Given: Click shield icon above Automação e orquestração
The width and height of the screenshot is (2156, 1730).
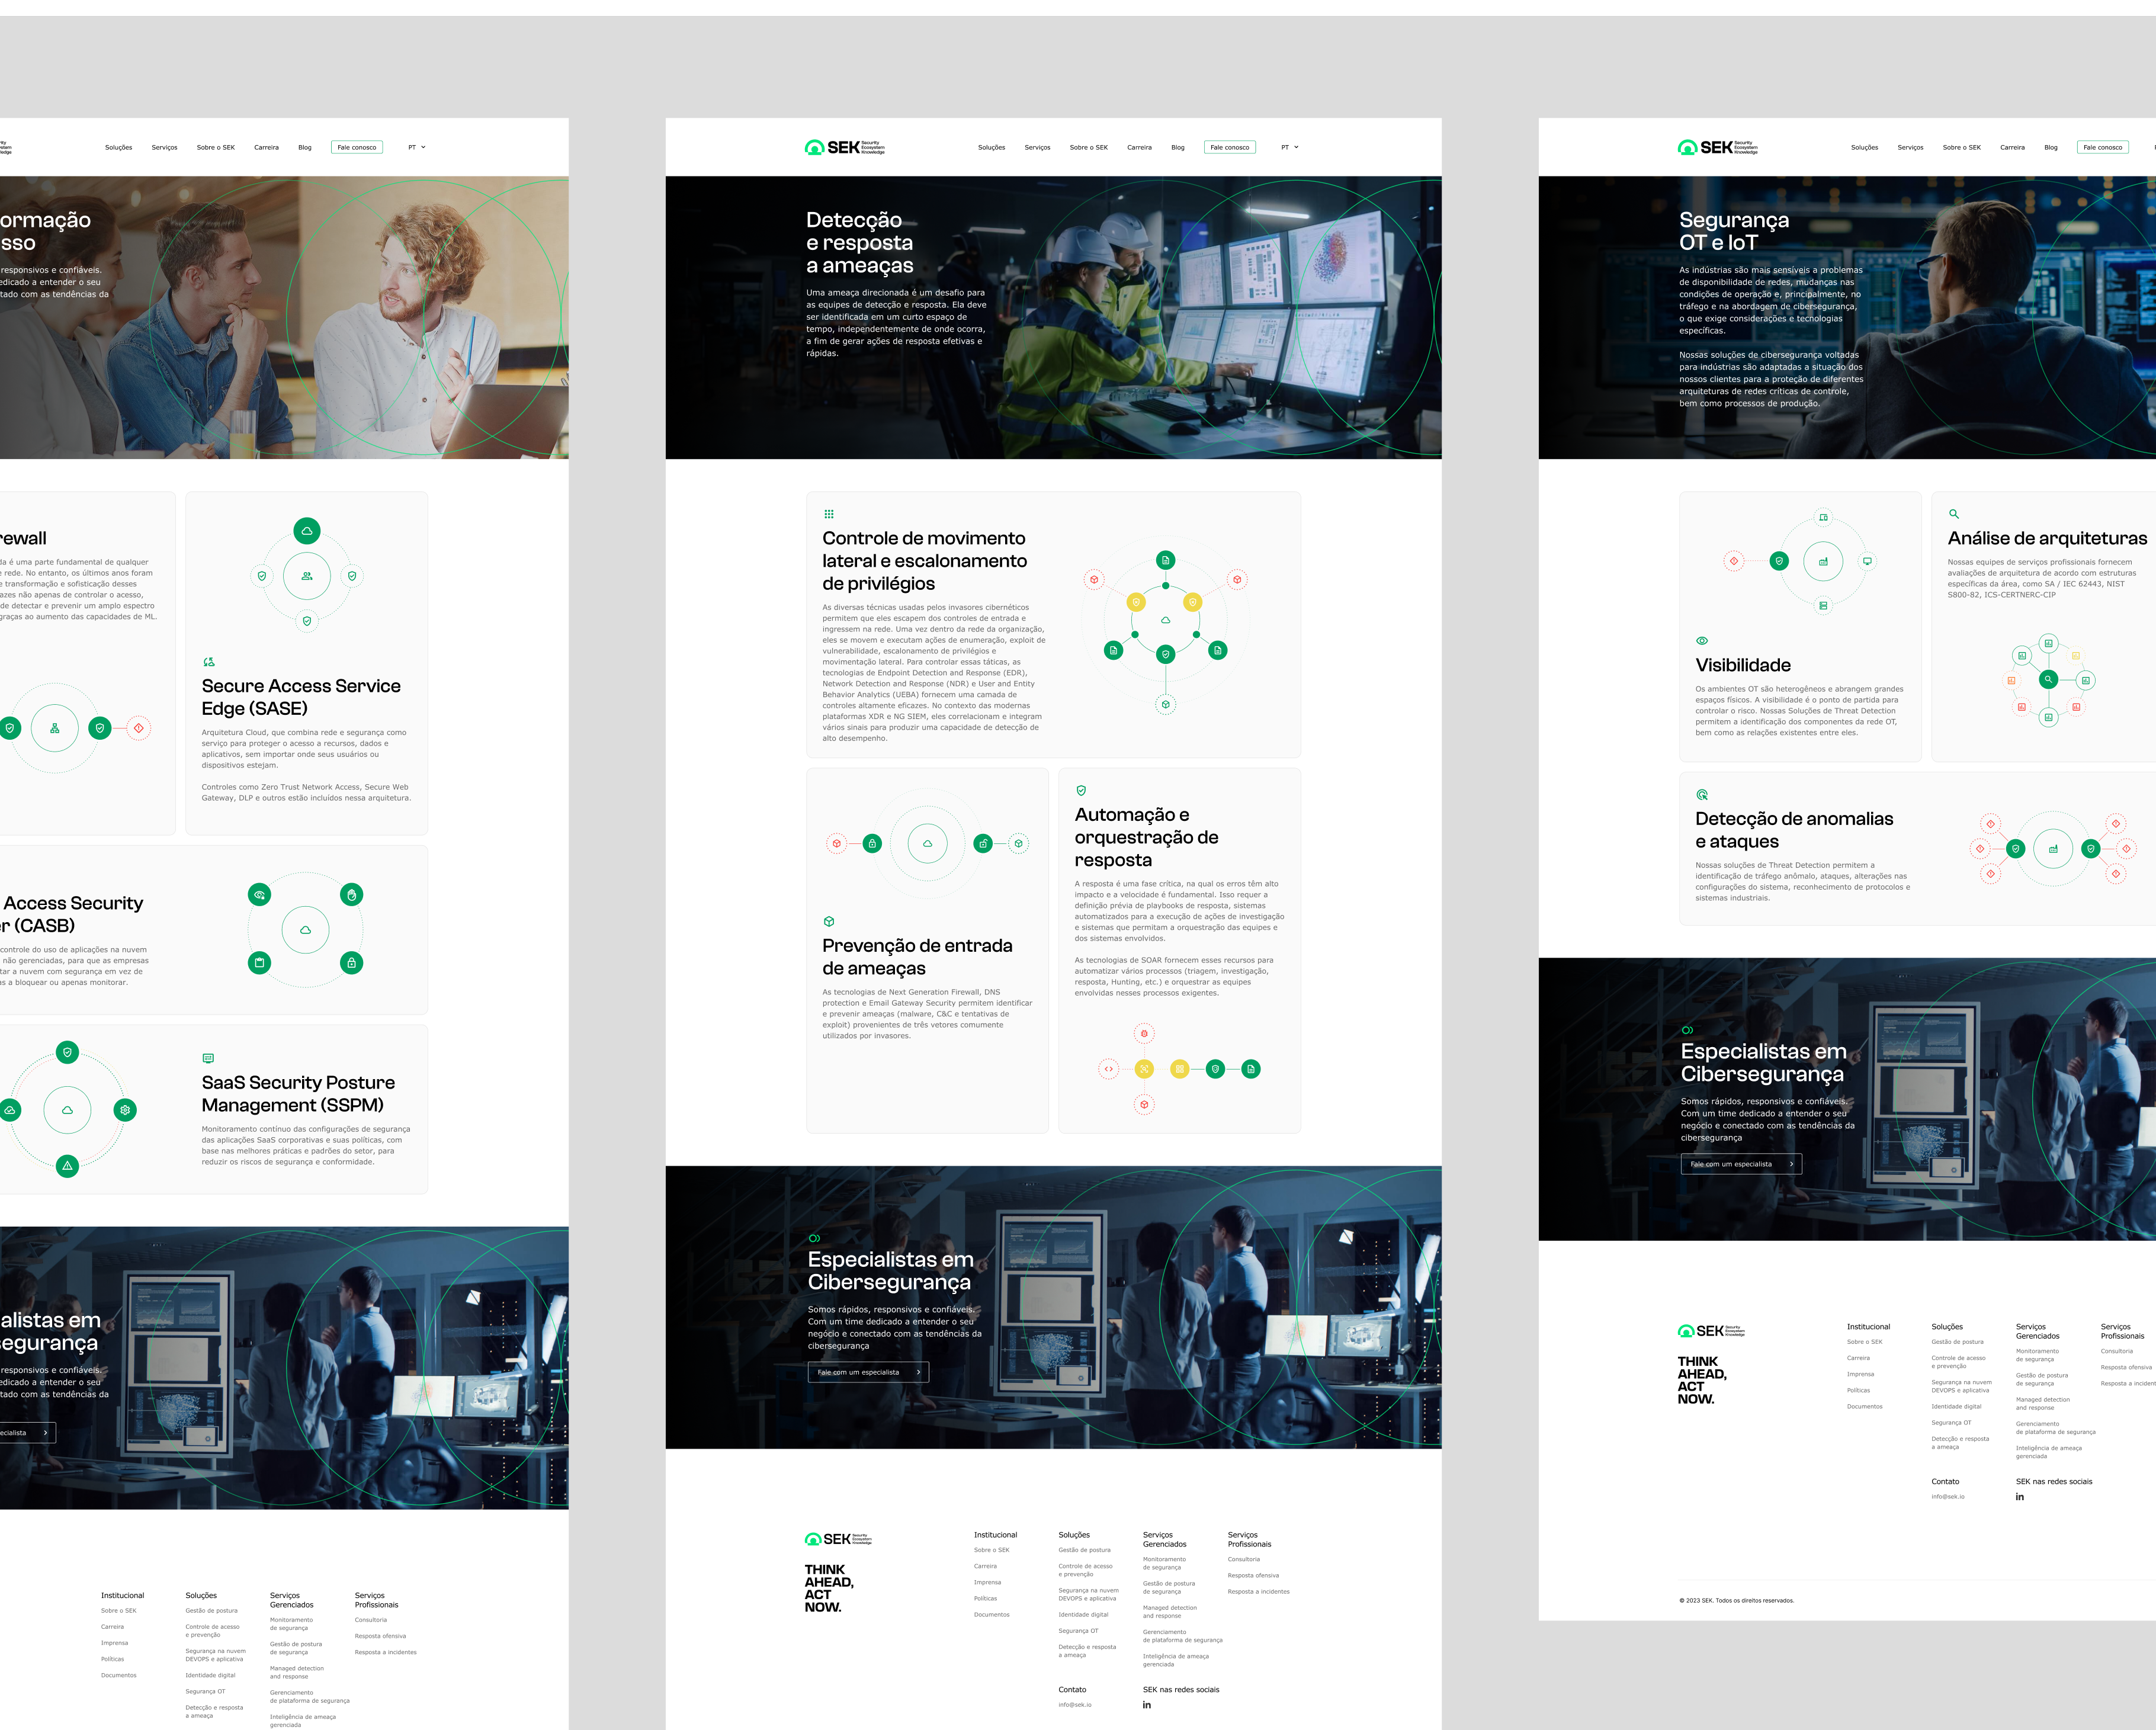Looking at the screenshot, I should point(1080,790).
